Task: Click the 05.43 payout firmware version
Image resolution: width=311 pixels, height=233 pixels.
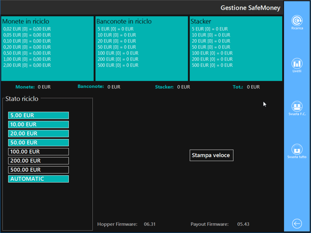Action: click(x=243, y=224)
